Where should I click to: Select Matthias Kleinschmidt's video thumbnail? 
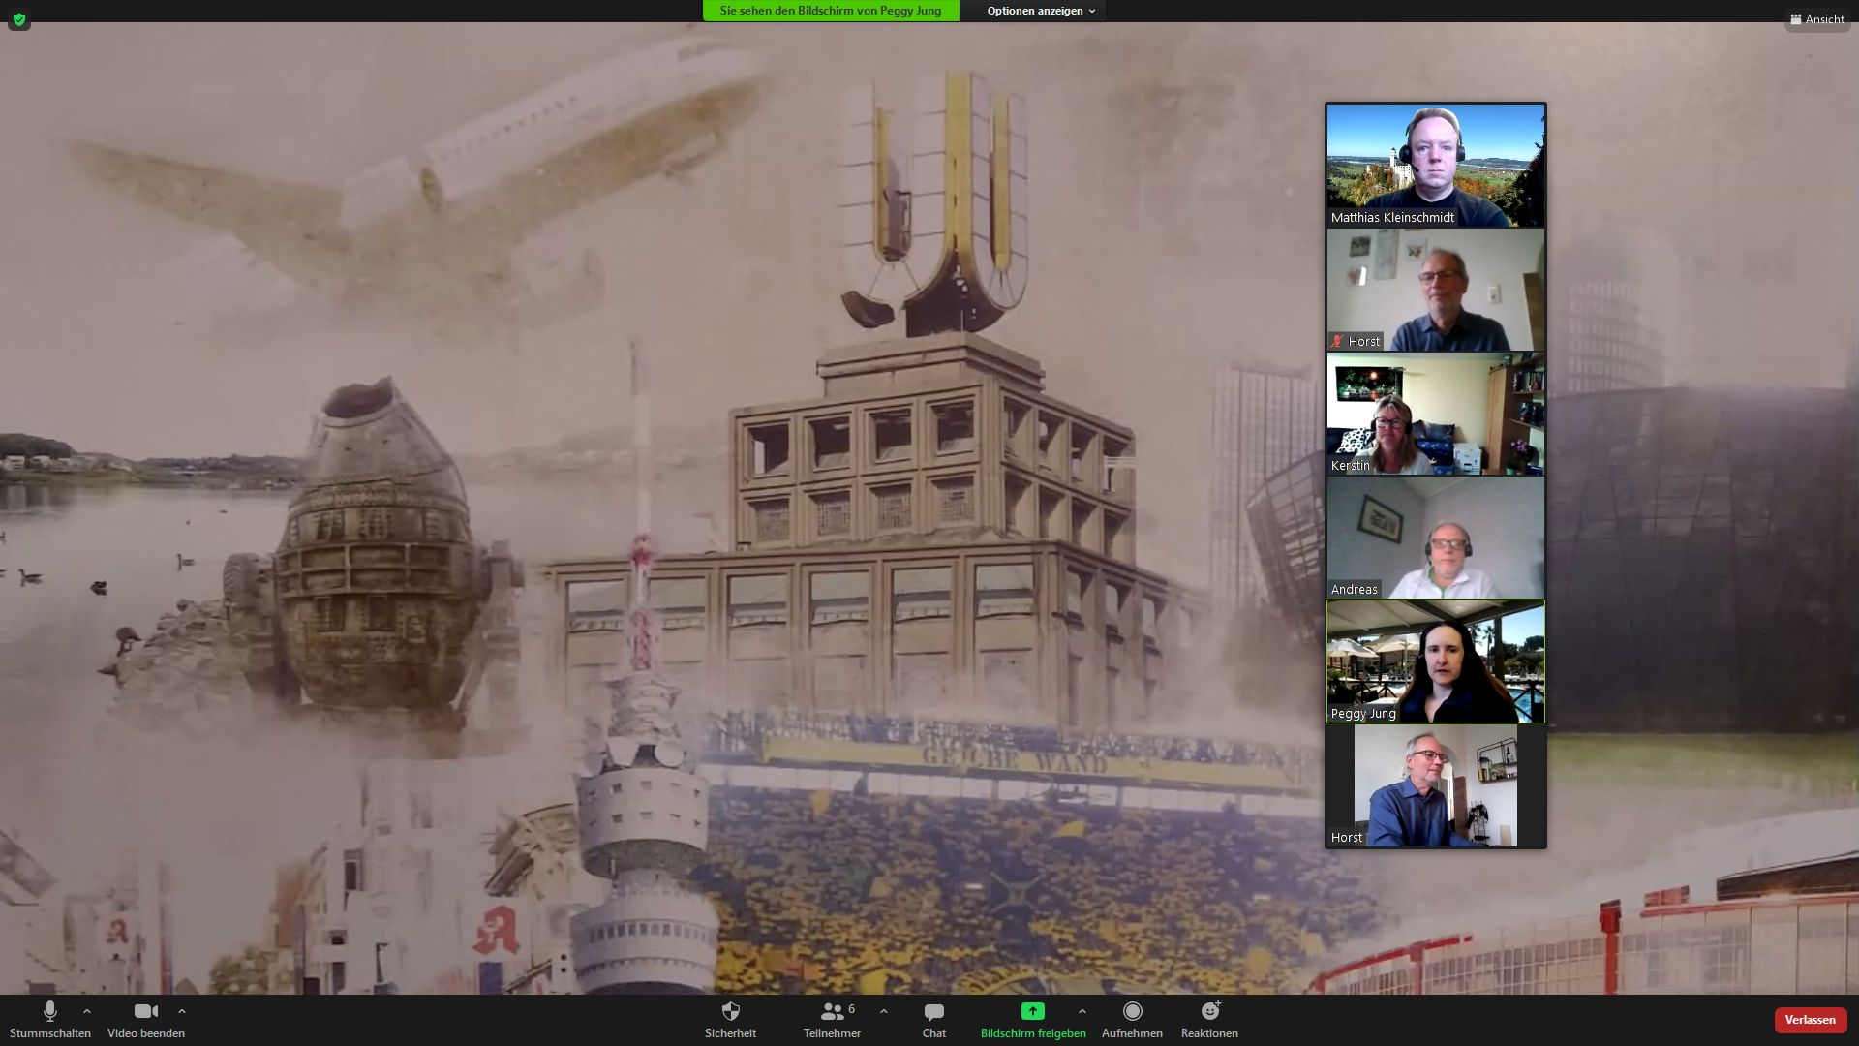coord(1435,165)
